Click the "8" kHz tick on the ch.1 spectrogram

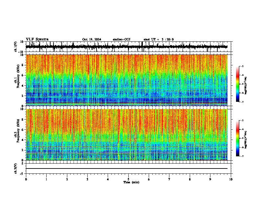tap(23, 65)
